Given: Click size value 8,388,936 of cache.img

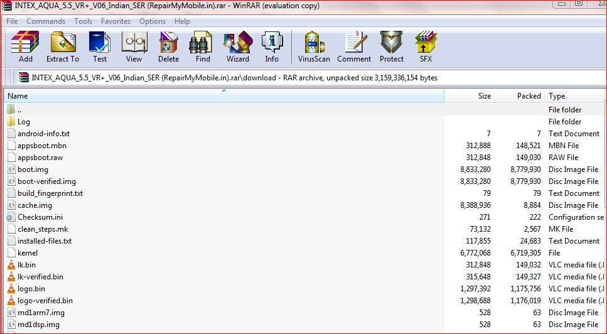Looking at the screenshot, I should click(475, 205).
